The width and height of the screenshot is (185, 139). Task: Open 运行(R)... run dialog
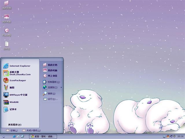[50, 99]
